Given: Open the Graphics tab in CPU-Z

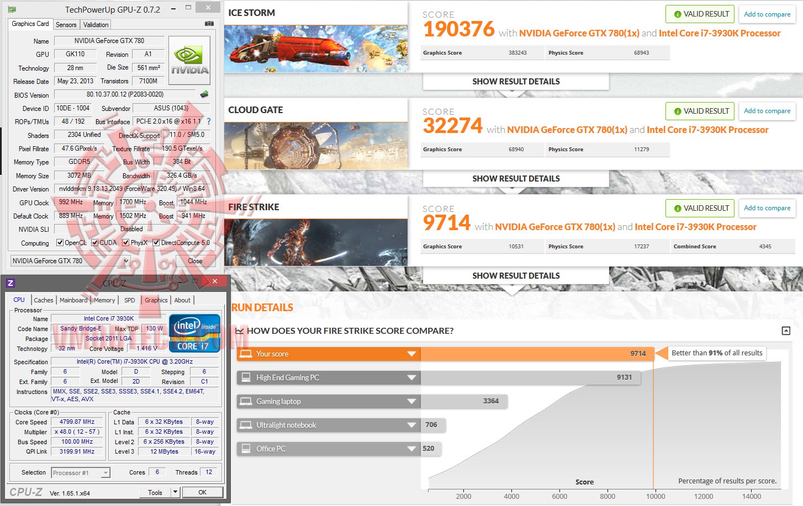Looking at the screenshot, I should [x=156, y=300].
